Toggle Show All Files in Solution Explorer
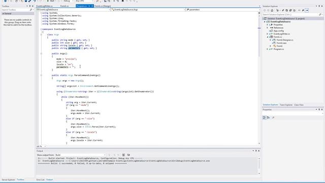 (x=294, y=10)
